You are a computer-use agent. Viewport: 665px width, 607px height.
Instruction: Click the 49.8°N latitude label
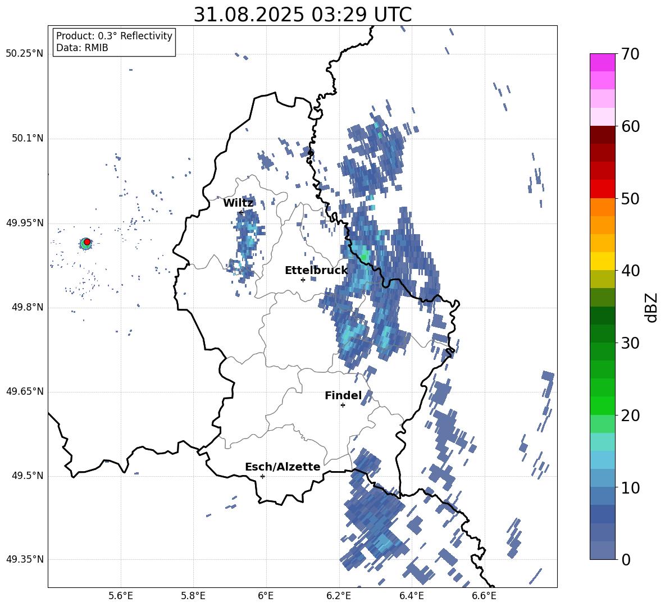(27, 307)
